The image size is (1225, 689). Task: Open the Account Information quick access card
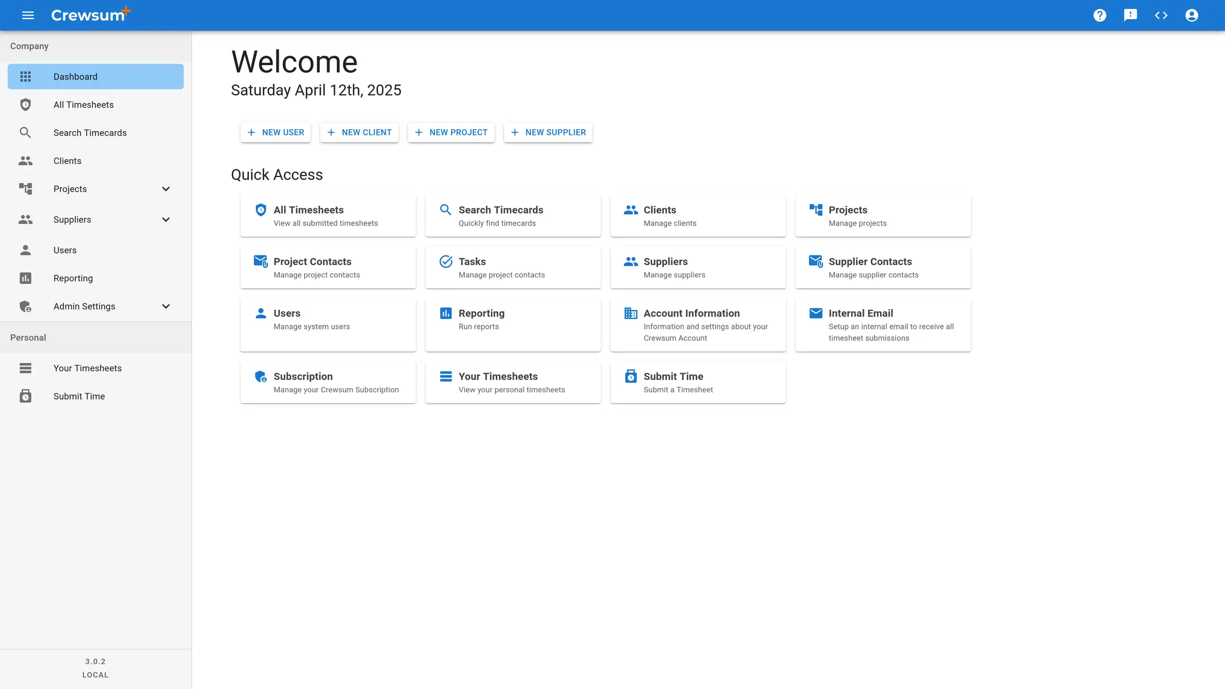click(x=697, y=324)
